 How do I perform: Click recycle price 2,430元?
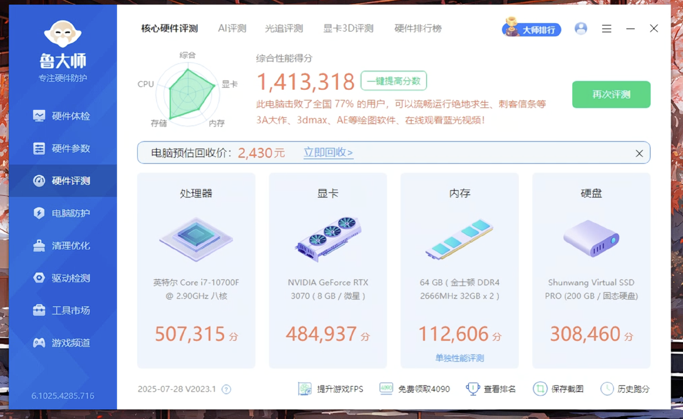coord(261,153)
